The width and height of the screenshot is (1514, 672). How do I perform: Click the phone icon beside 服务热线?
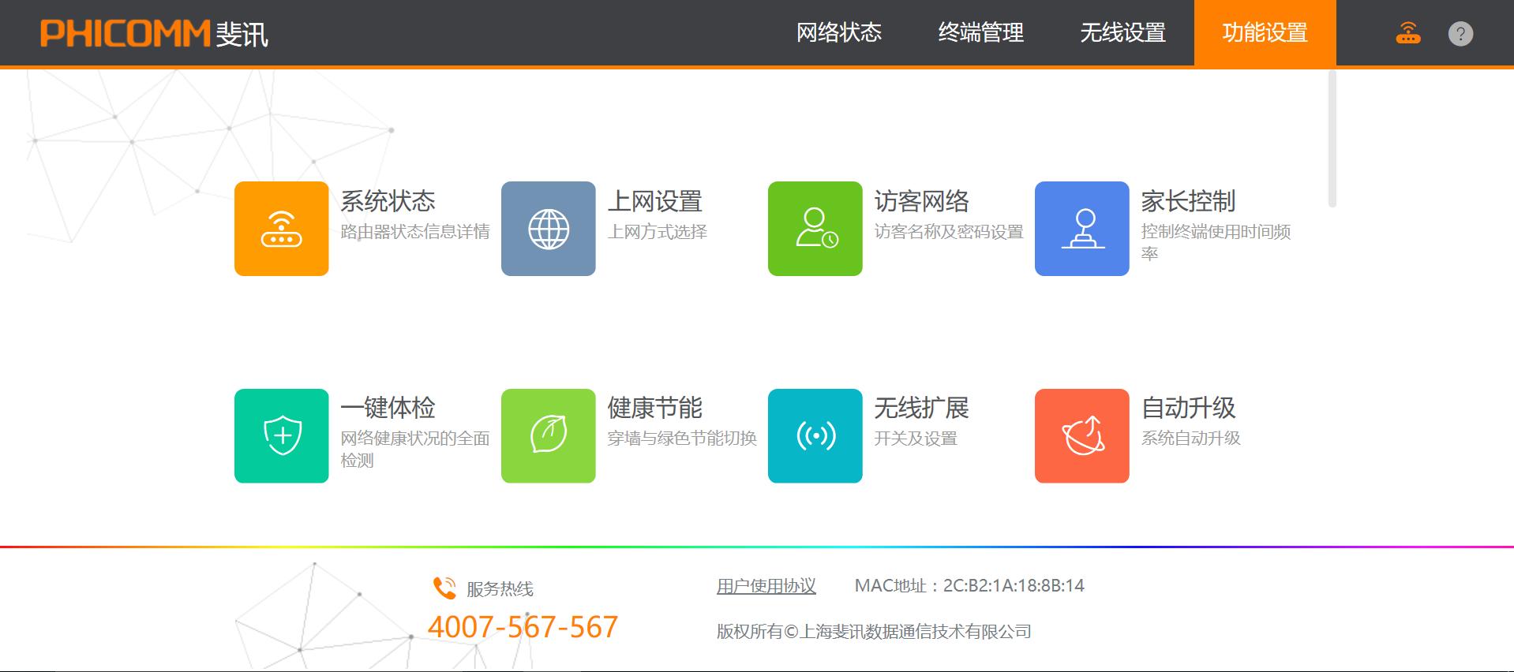click(x=444, y=588)
